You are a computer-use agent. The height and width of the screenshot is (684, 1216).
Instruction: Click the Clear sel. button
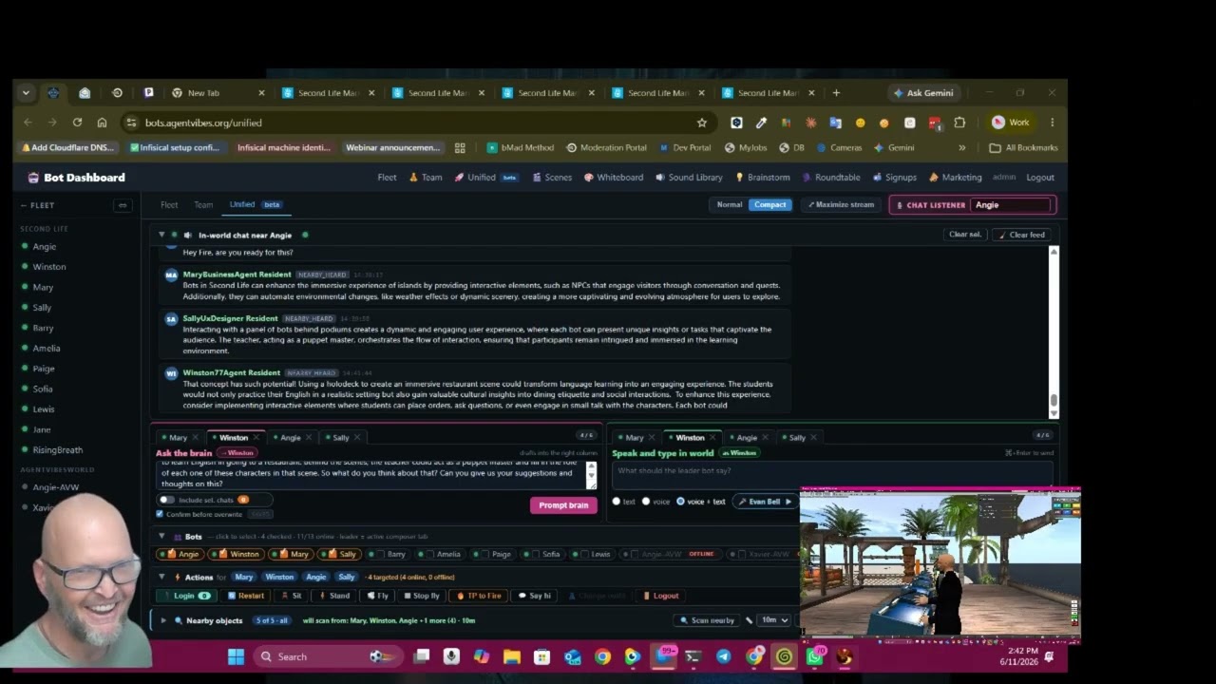click(x=965, y=235)
